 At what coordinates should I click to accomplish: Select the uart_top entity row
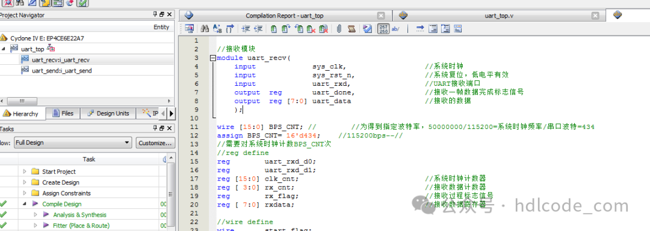[32, 49]
